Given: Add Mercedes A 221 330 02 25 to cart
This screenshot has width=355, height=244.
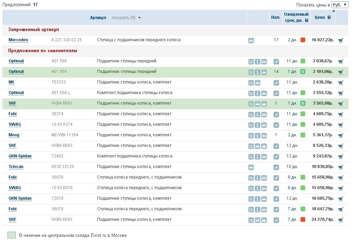Looking at the screenshot, I should 341,41.
